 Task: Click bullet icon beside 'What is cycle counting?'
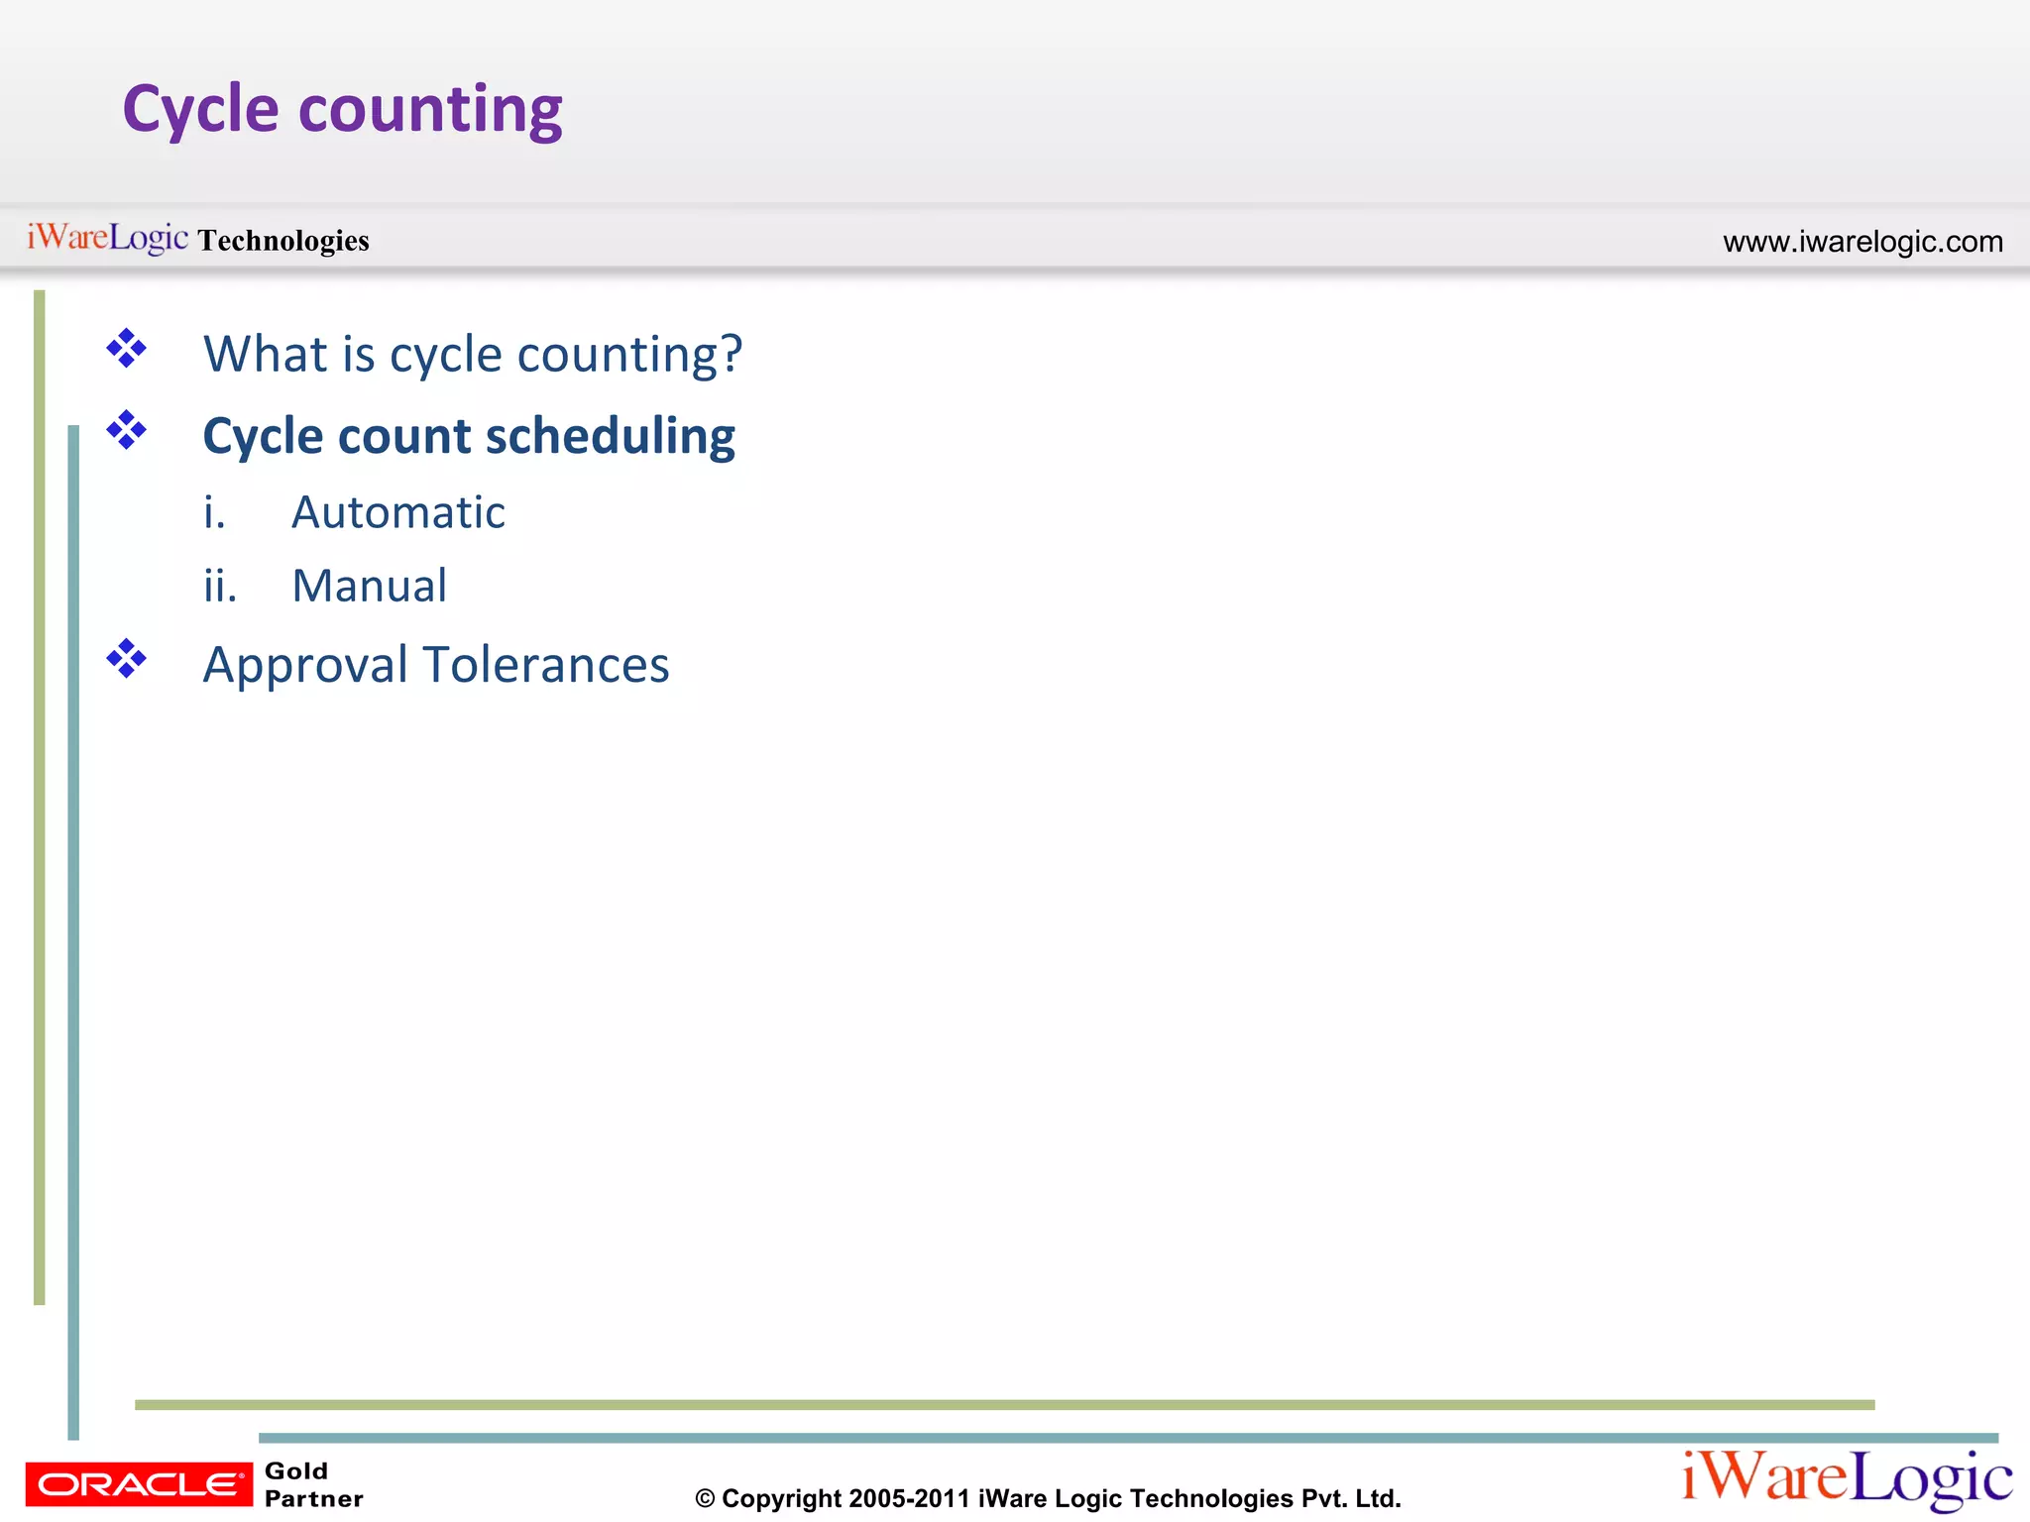(127, 349)
